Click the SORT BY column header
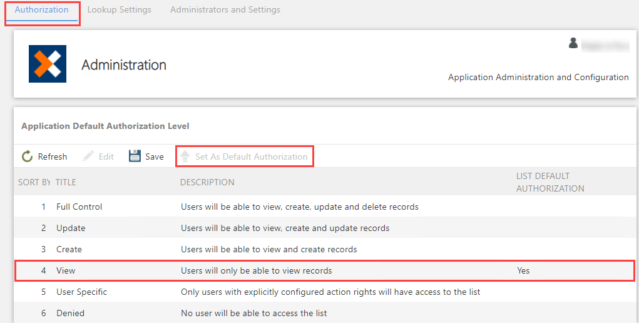The height and width of the screenshot is (323, 639). click(x=34, y=182)
